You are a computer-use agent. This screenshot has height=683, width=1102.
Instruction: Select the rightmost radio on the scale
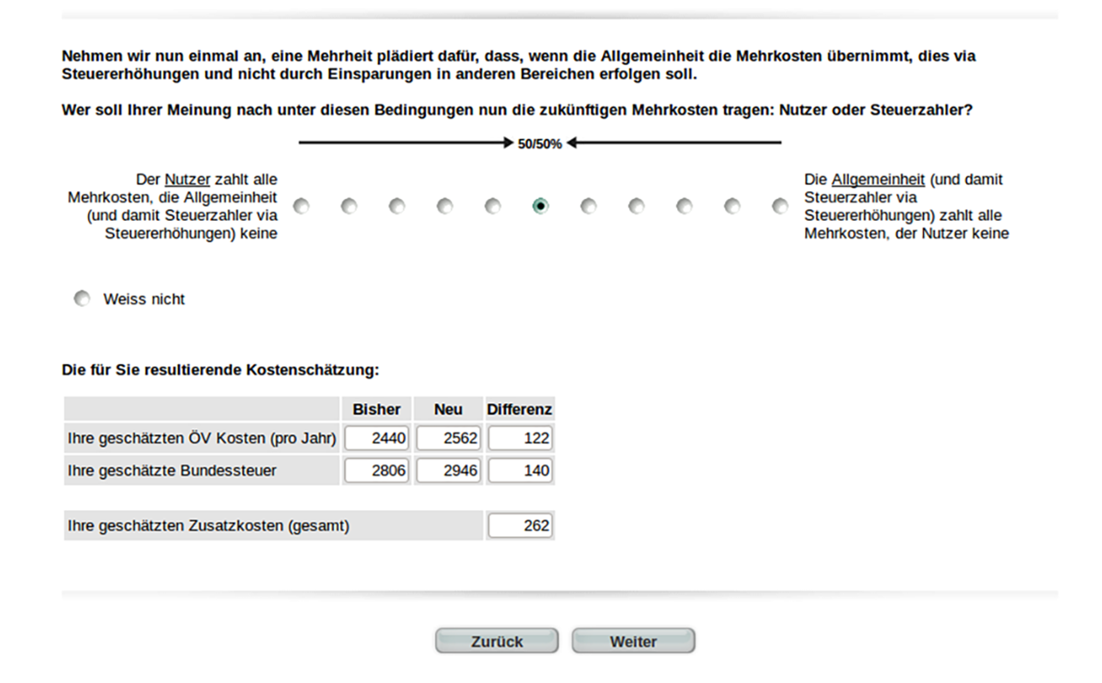(778, 205)
